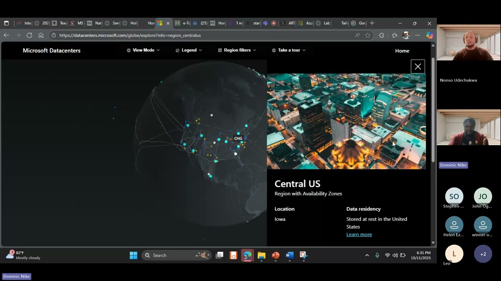Image resolution: width=501 pixels, height=281 pixels.
Task: Switch to the Azu tab
Action: [306, 23]
